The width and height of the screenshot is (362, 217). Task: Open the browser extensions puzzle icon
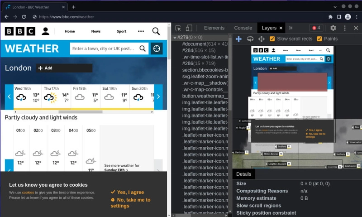(330, 17)
